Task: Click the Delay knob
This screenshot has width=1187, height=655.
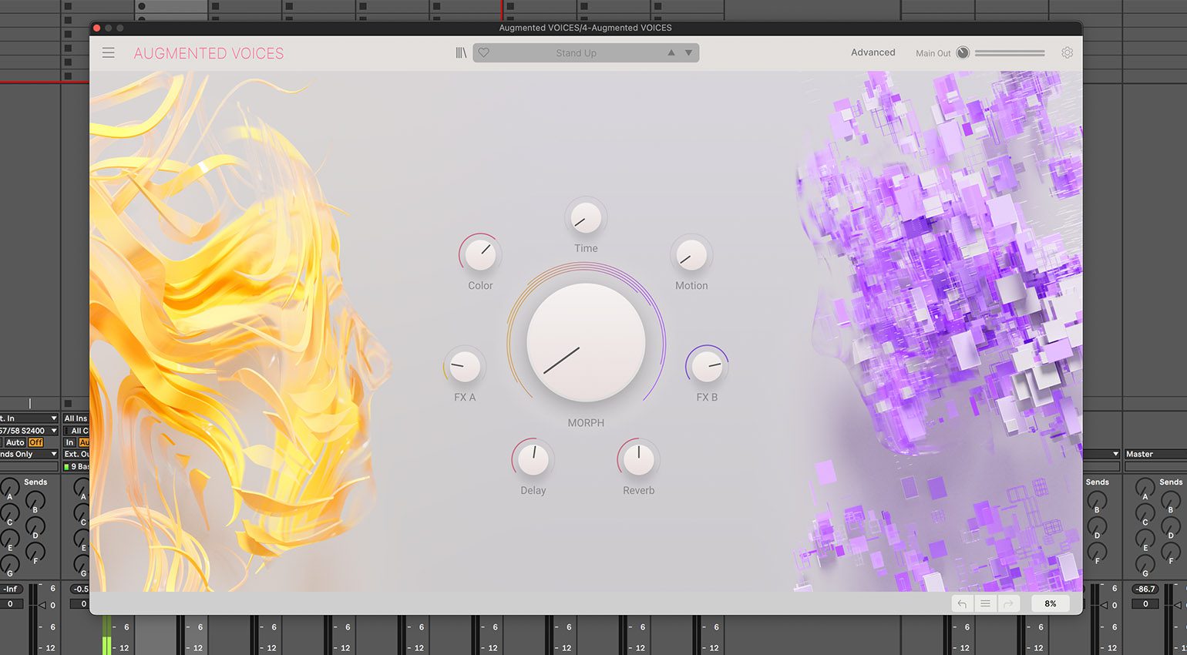Action: pyautogui.click(x=533, y=459)
